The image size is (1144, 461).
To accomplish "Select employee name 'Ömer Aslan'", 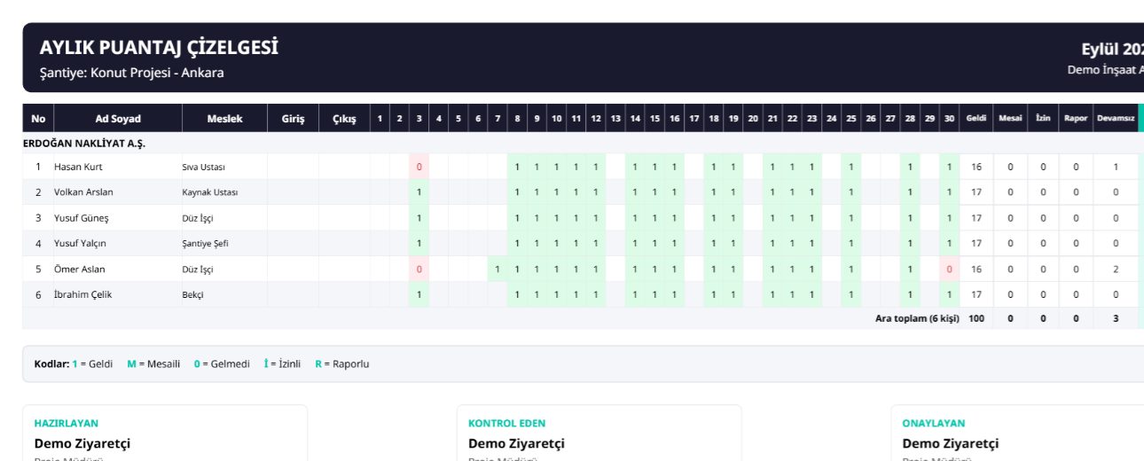I will (x=80, y=270).
